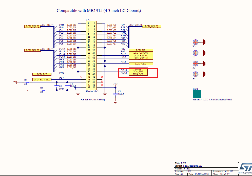Click the LCD_ON/OFF signal label
This screenshot has width=252, height=176.
pyautogui.click(x=140, y=53)
